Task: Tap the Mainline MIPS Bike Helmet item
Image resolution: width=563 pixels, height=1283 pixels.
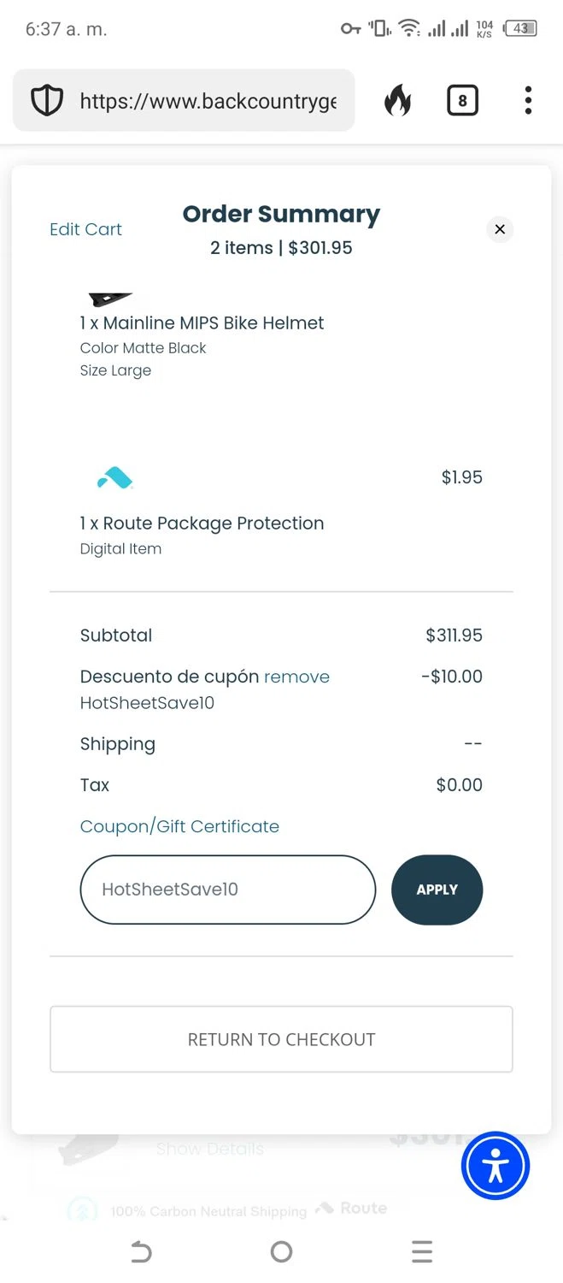Action: pos(202,323)
